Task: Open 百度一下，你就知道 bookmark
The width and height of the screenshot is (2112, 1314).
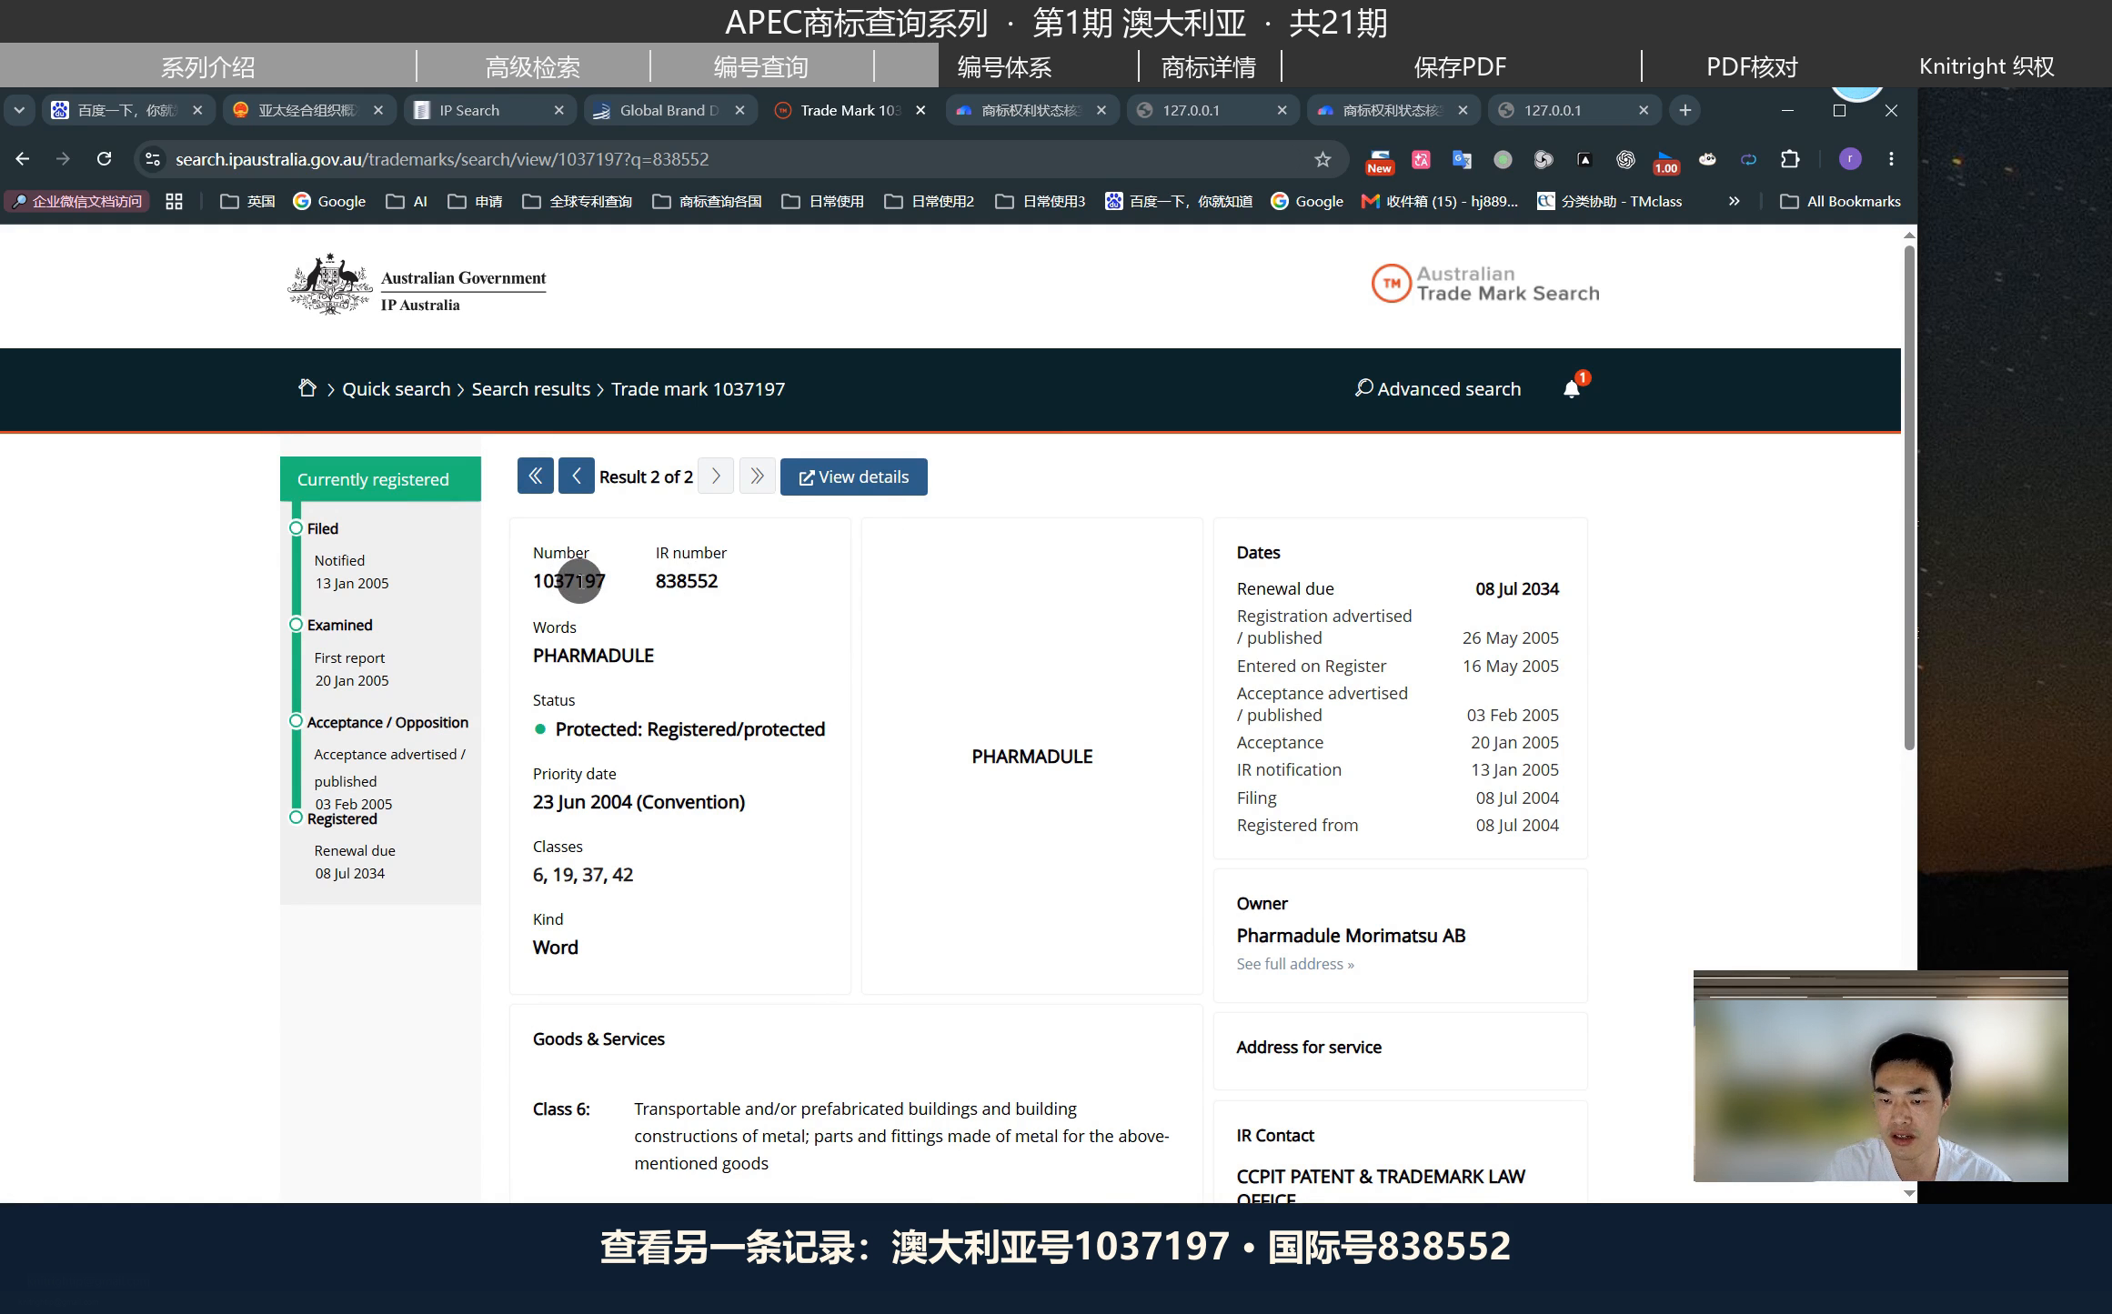Action: (x=1178, y=201)
